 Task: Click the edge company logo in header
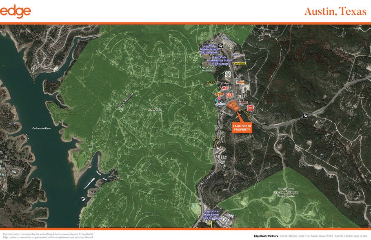(16, 11)
